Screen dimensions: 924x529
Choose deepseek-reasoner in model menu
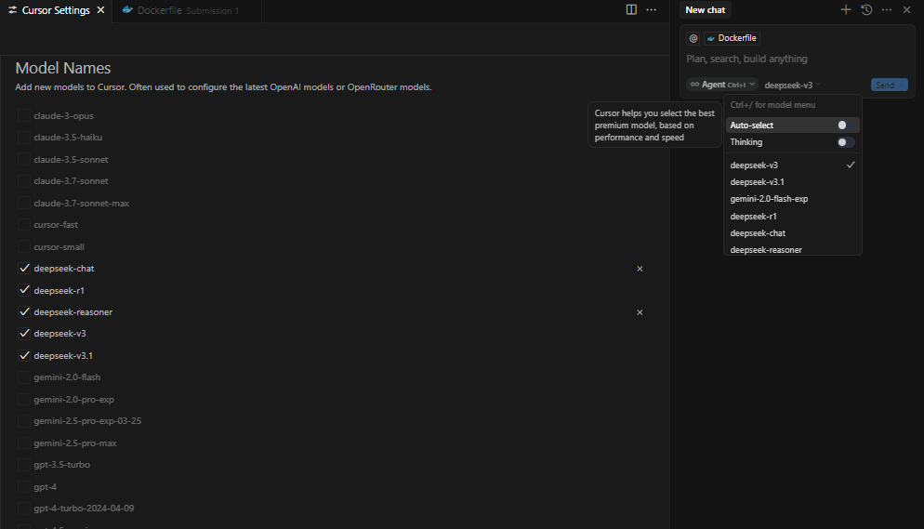tap(793, 249)
